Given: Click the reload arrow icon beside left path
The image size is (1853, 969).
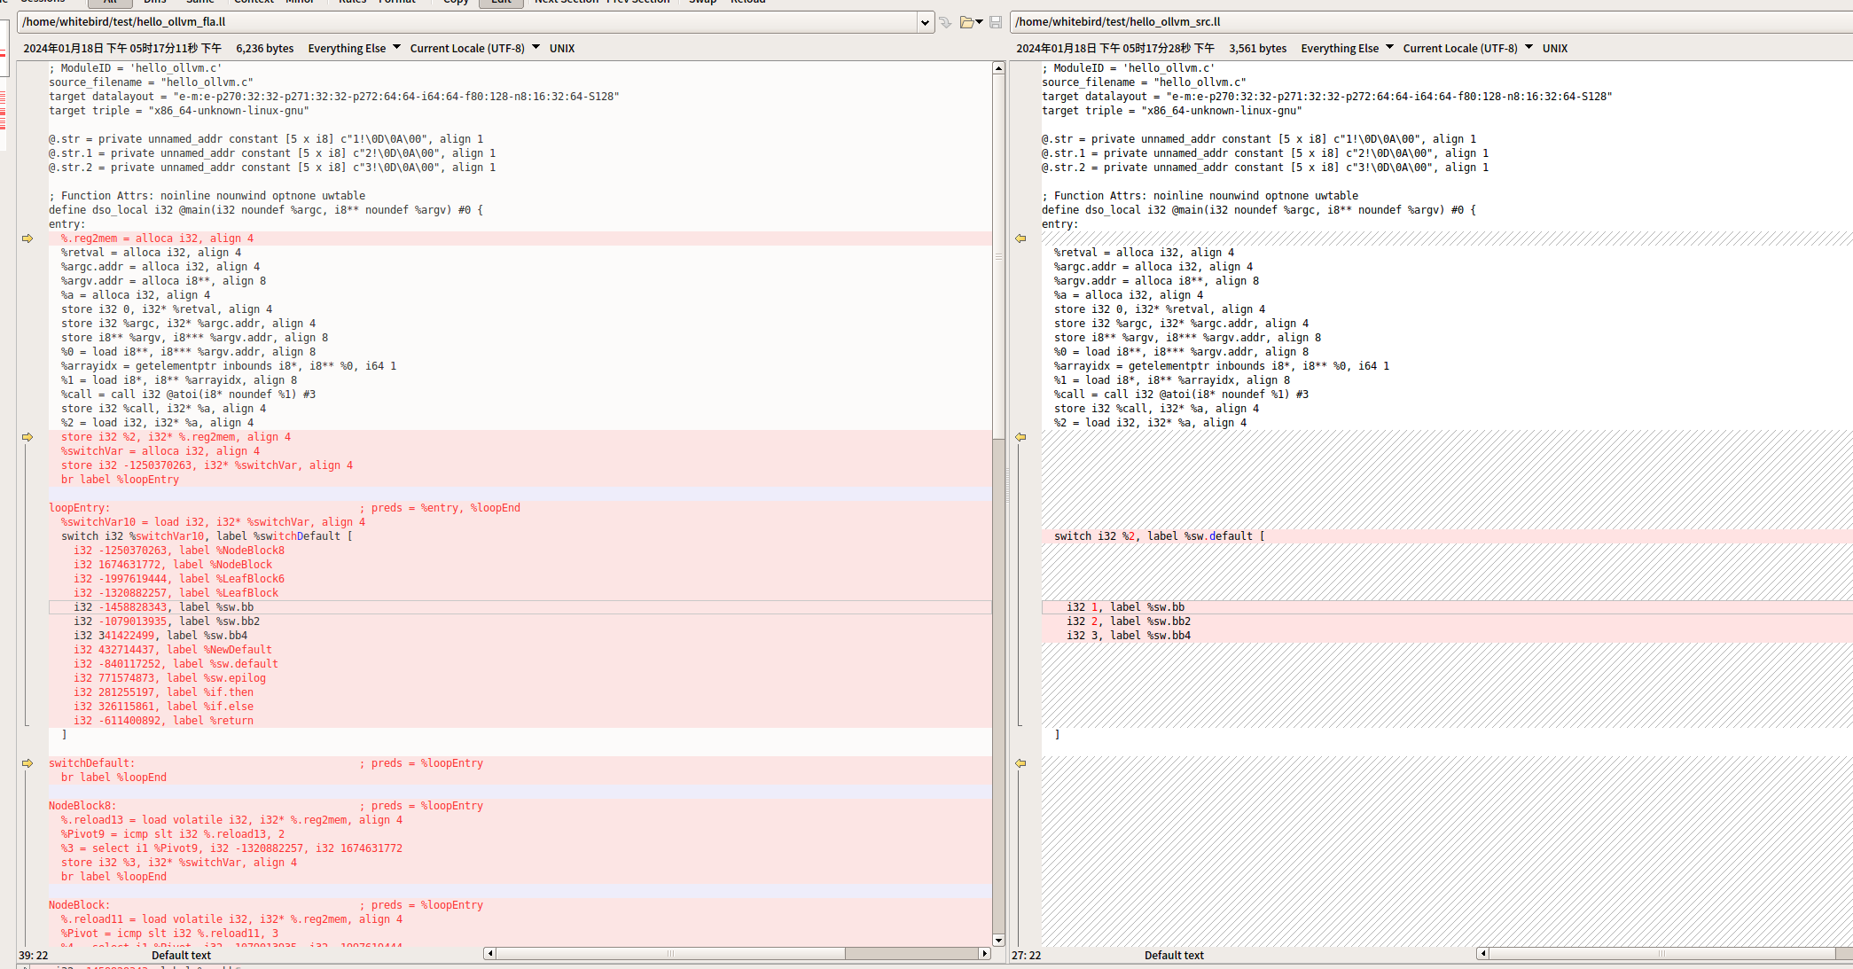Looking at the screenshot, I should (x=945, y=22).
